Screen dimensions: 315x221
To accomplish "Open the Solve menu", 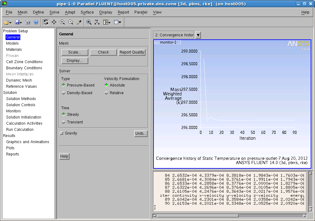I will (x=54, y=12).
